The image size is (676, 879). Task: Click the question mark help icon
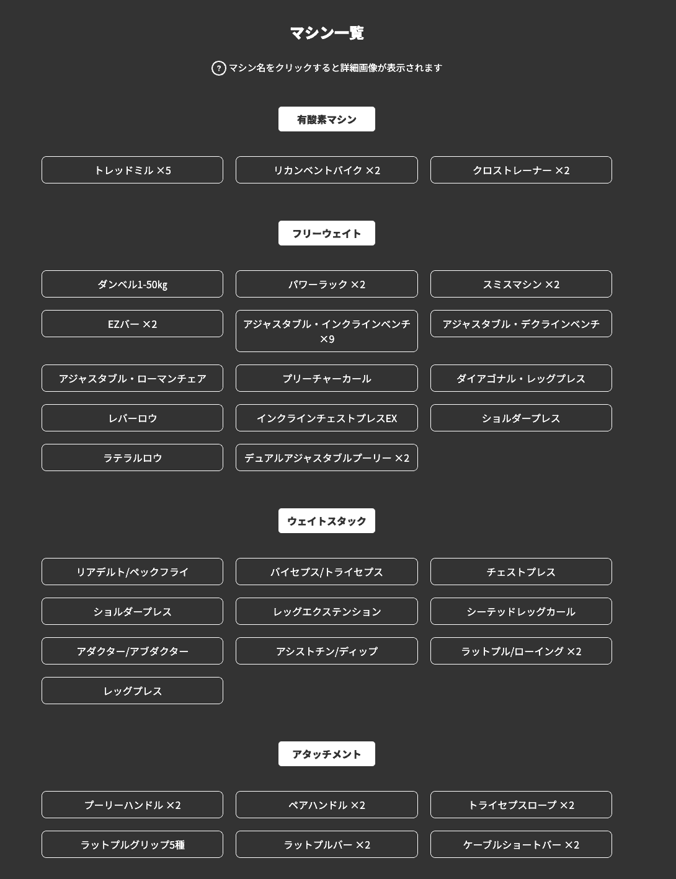point(218,68)
